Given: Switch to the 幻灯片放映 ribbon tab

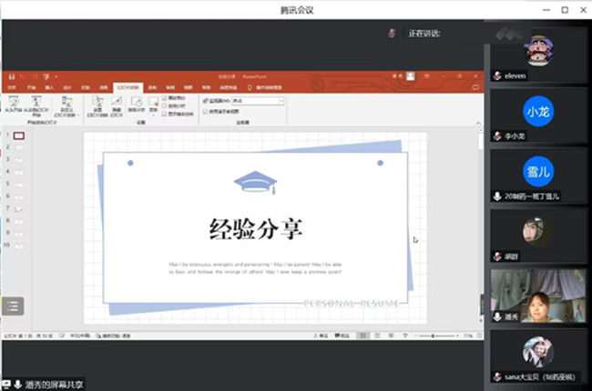Looking at the screenshot, I should 126,87.
